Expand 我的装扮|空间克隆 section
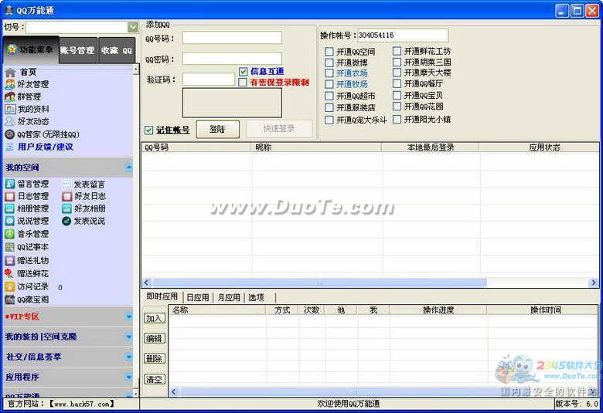The width and height of the screenshot is (603, 413). coord(129,337)
